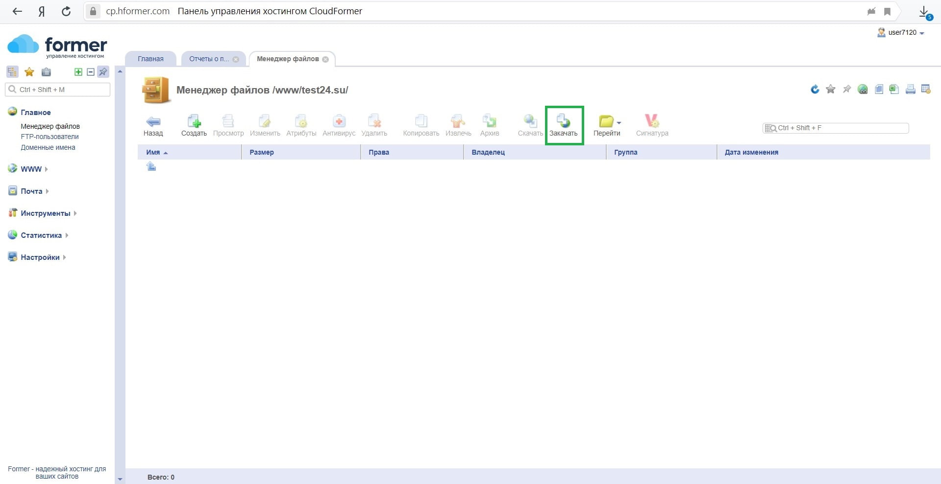
Task: Switch to the Главная tab
Action: click(150, 59)
